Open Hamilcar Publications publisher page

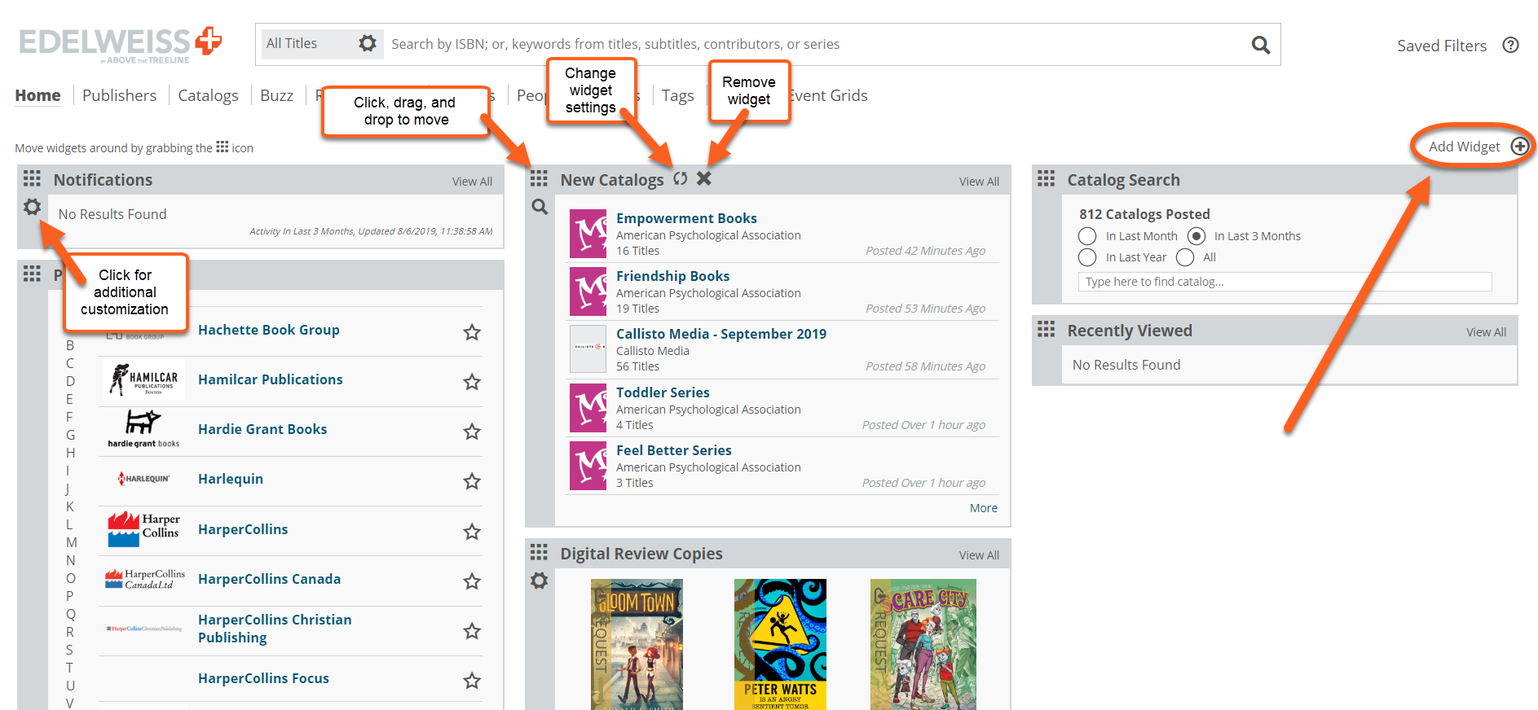click(270, 379)
